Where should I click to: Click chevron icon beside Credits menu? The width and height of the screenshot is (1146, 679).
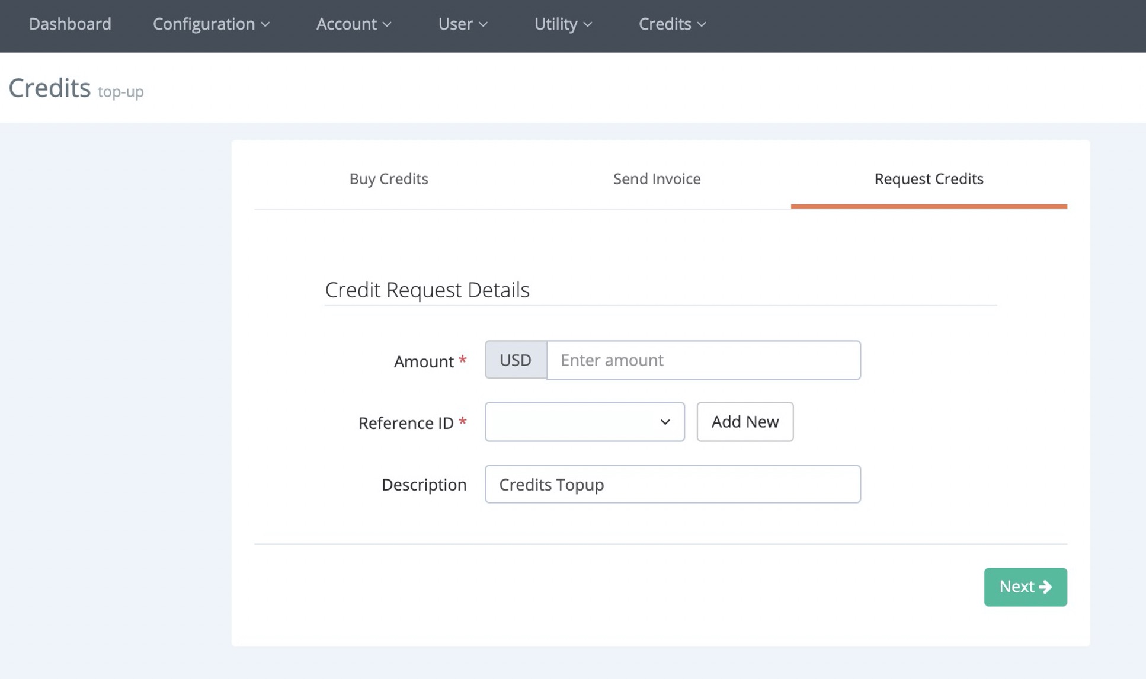pos(702,24)
